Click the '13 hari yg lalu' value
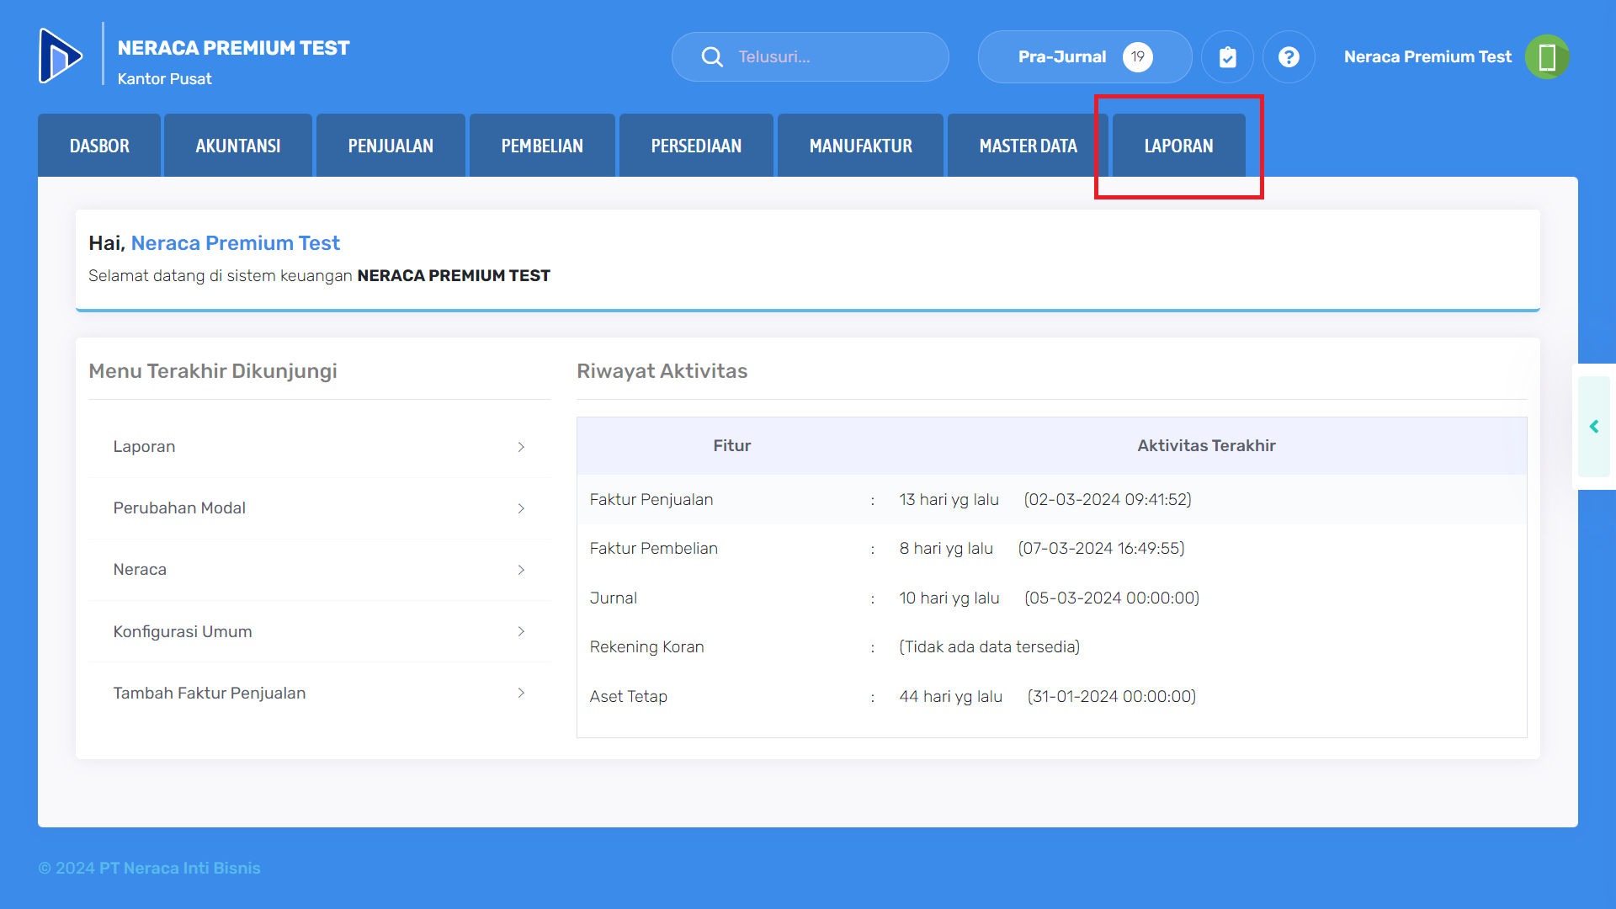This screenshot has height=909, width=1616. [x=949, y=499]
